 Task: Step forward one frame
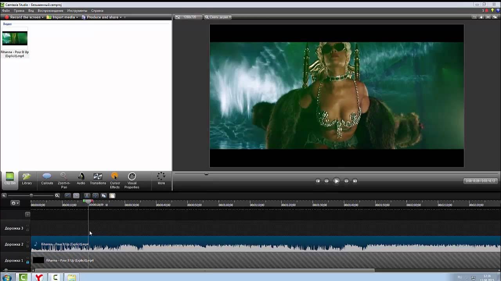point(346,181)
